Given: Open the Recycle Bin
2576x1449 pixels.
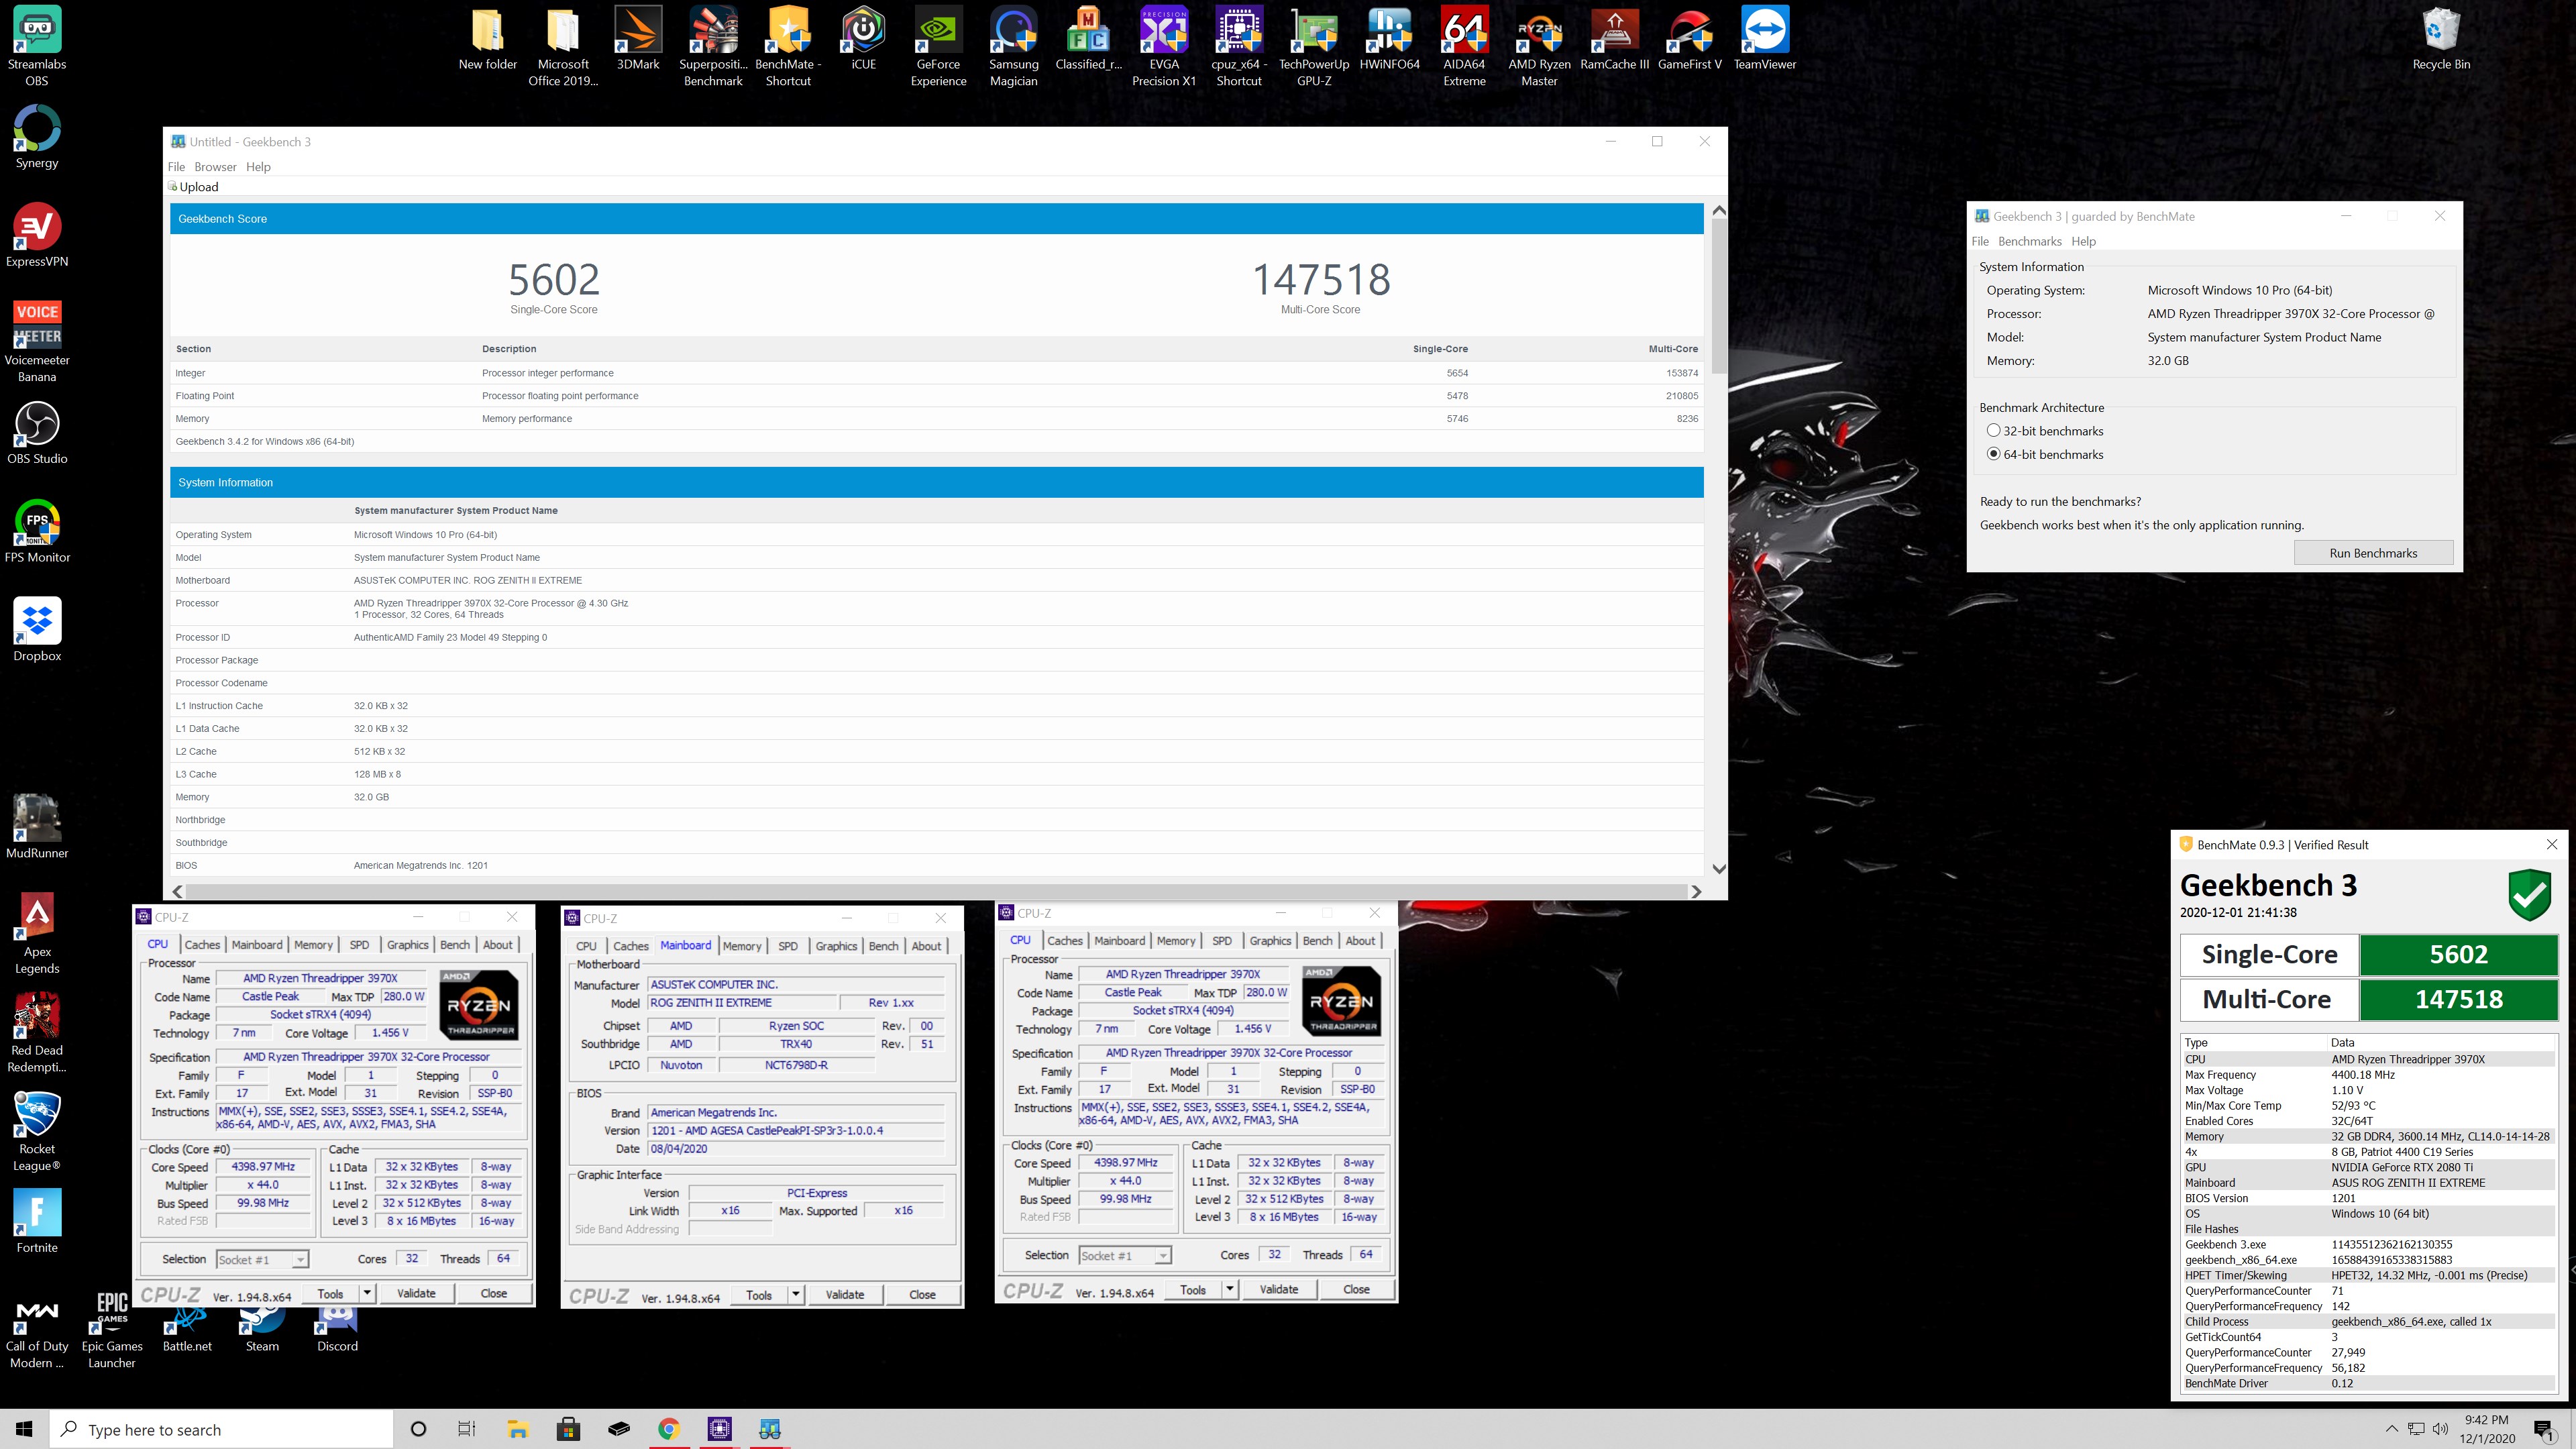Looking at the screenshot, I should pyautogui.click(x=2441, y=38).
